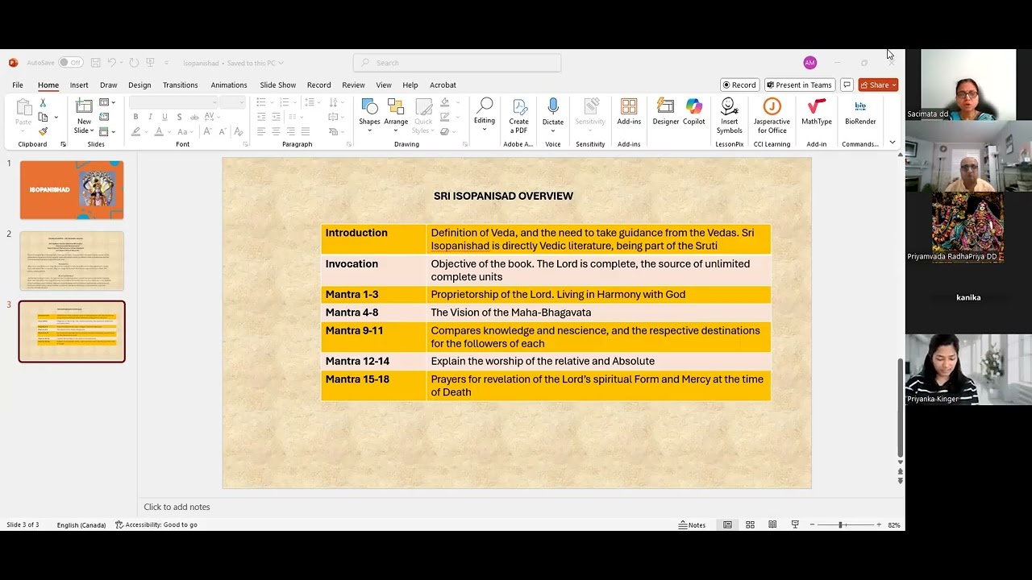1032x580 pixels.
Task: Open Jasperactive for Office
Action: [772, 117]
